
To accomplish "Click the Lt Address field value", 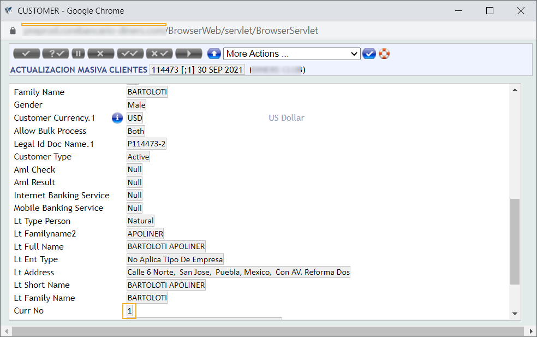I will click(x=238, y=272).
